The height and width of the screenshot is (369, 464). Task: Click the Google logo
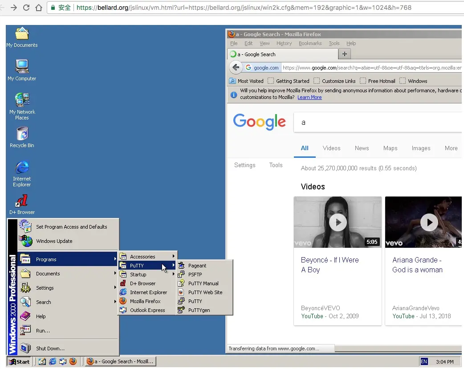click(259, 122)
